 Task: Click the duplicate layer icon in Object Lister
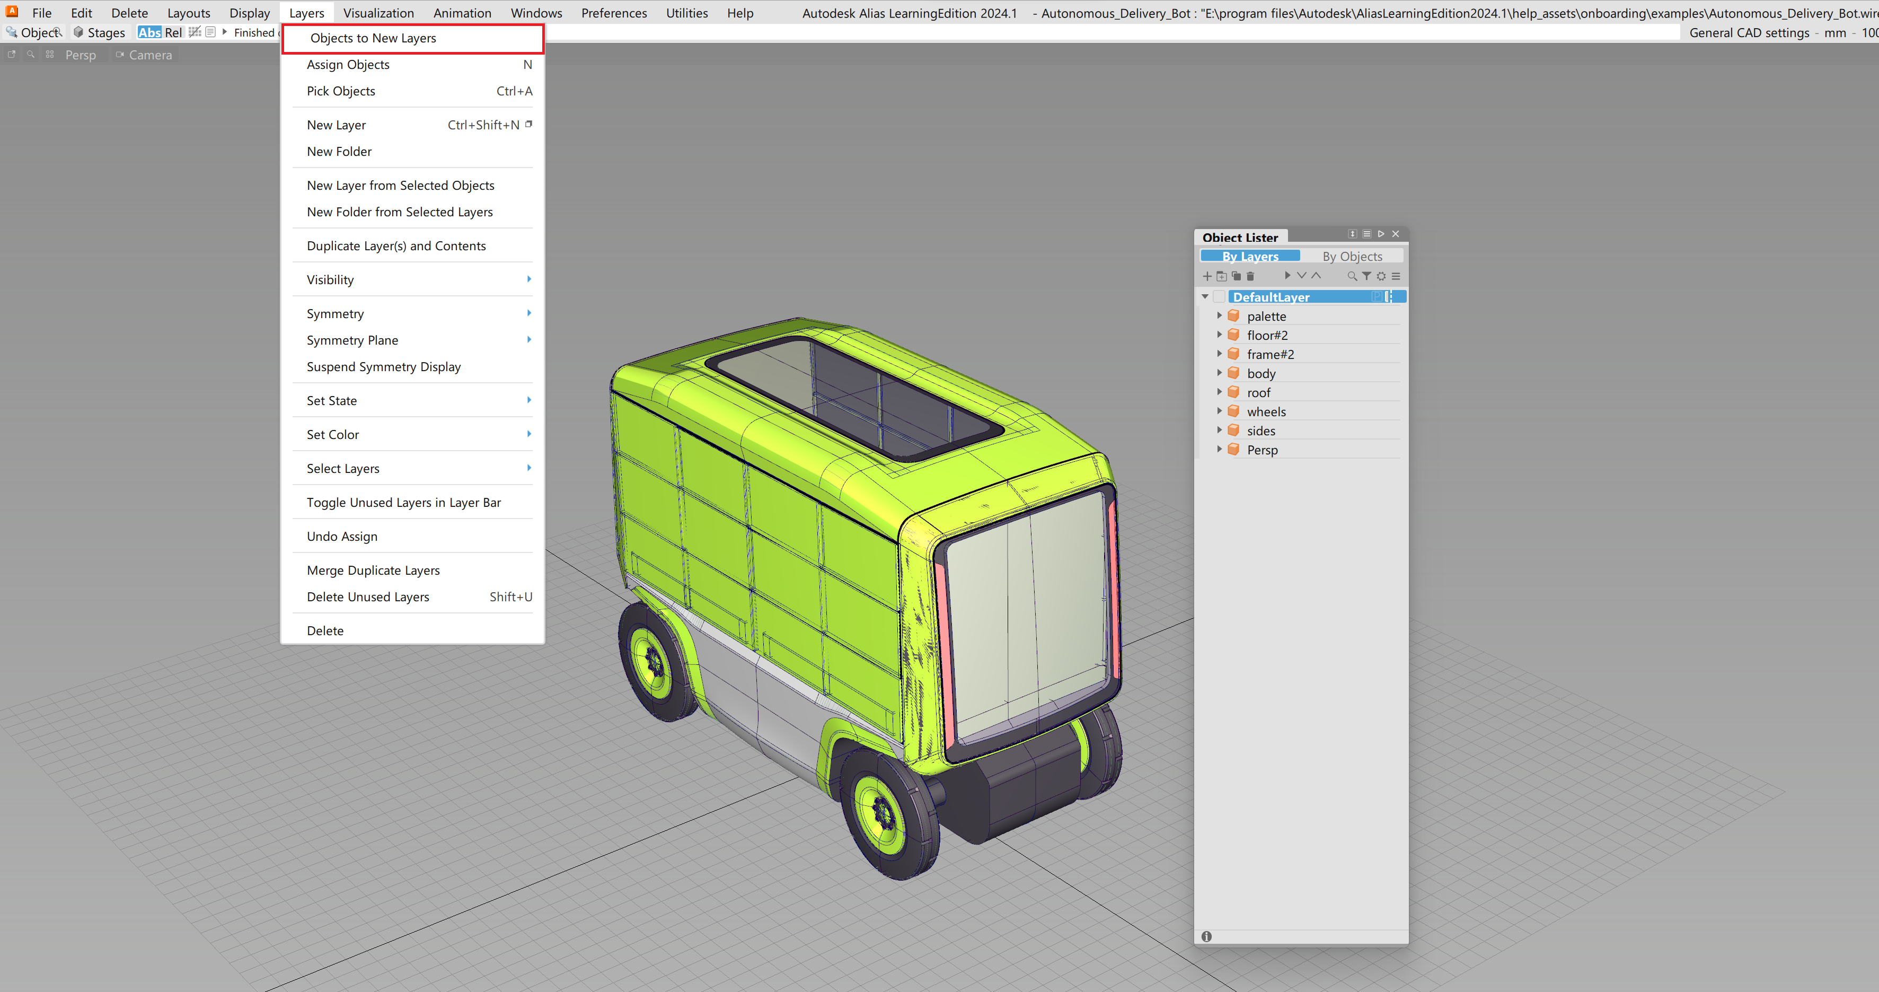[x=1236, y=276]
